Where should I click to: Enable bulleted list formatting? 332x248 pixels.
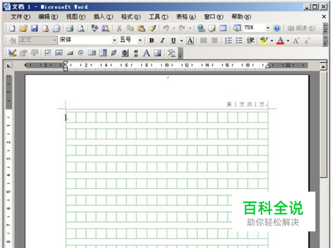(x=239, y=40)
